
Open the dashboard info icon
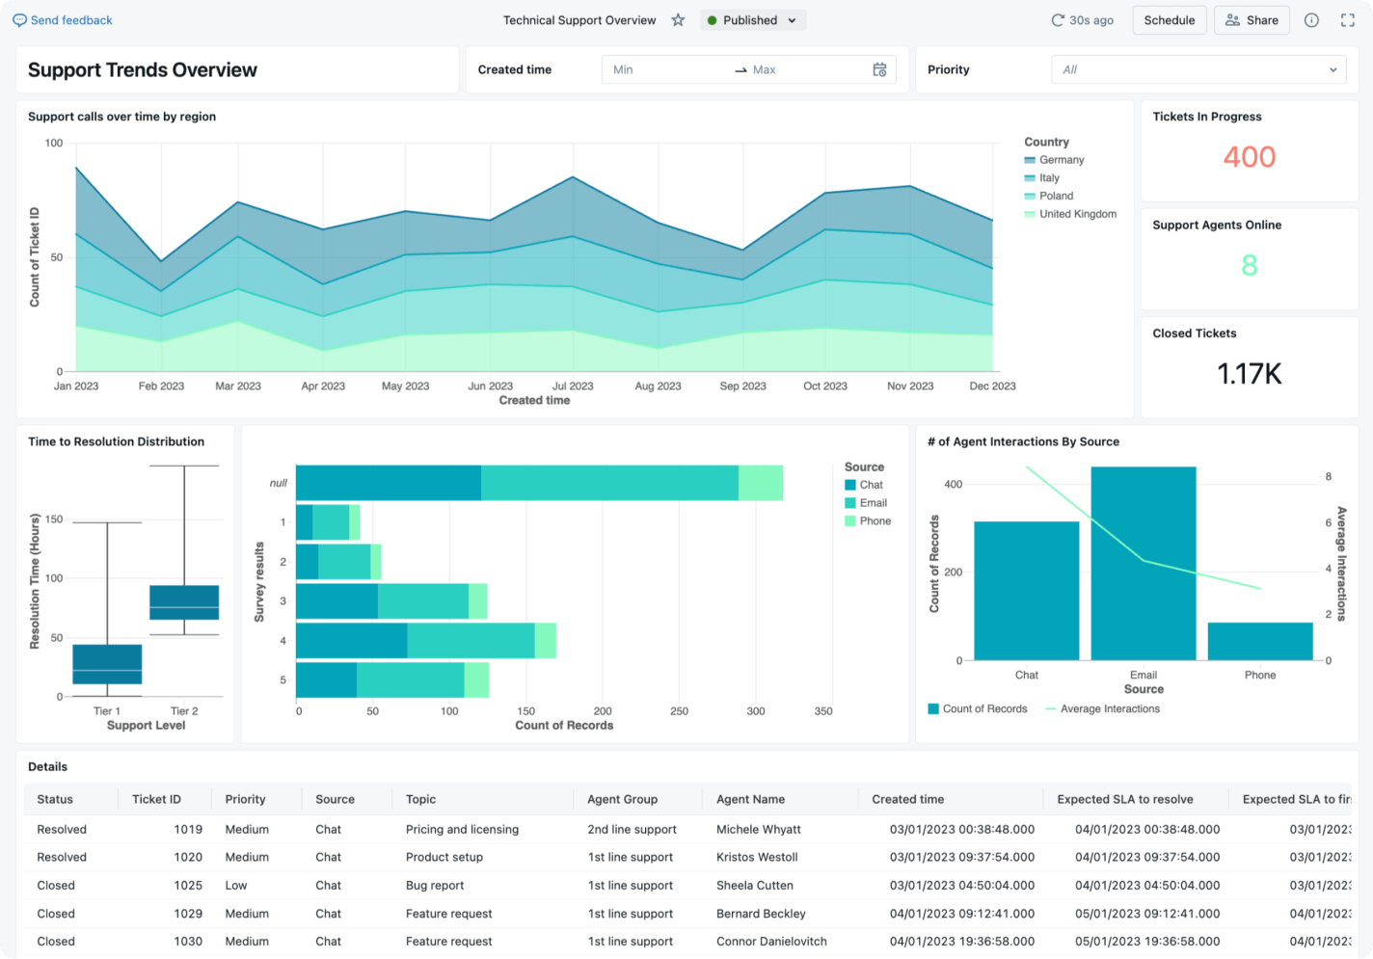pyautogui.click(x=1311, y=20)
